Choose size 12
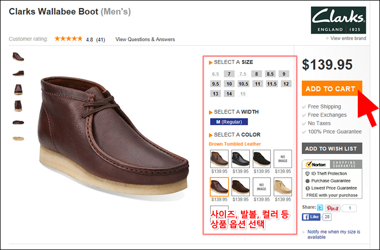The image size is (380, 250). click(286, 84)
